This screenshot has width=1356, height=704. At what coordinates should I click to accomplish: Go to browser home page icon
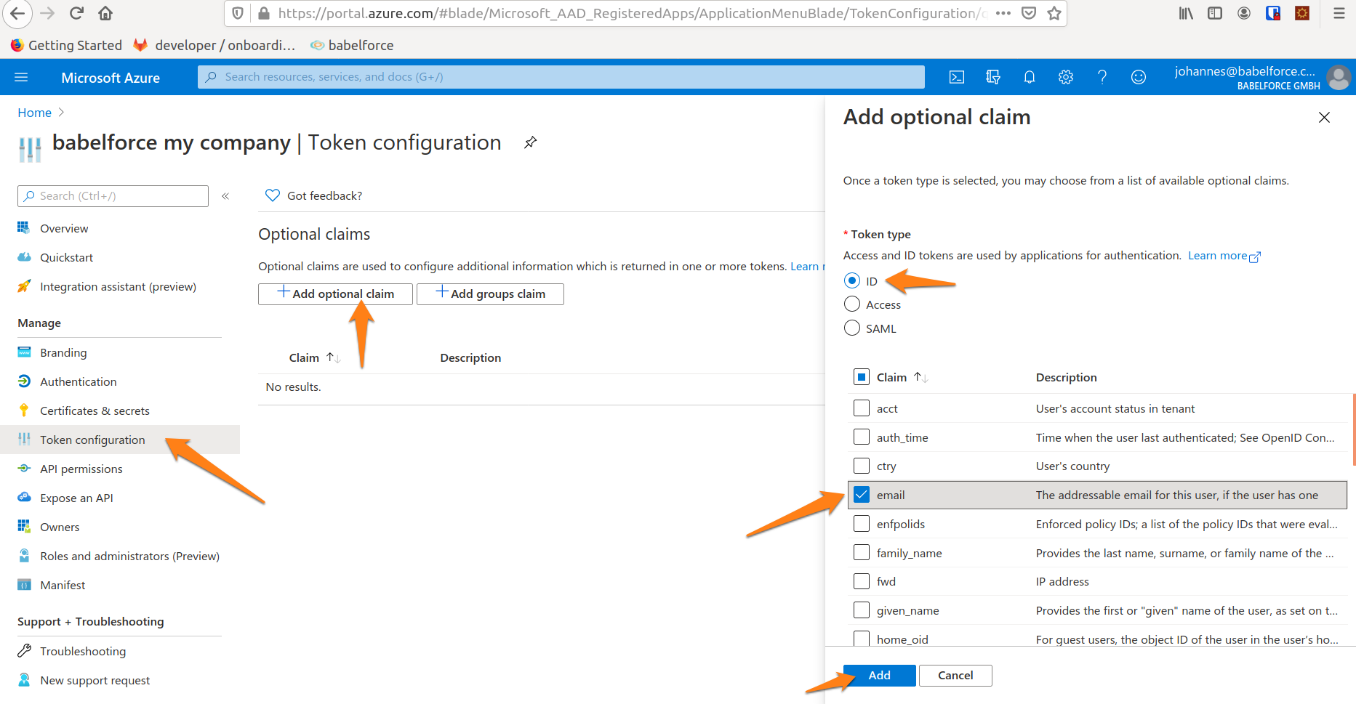pos(105,13)
